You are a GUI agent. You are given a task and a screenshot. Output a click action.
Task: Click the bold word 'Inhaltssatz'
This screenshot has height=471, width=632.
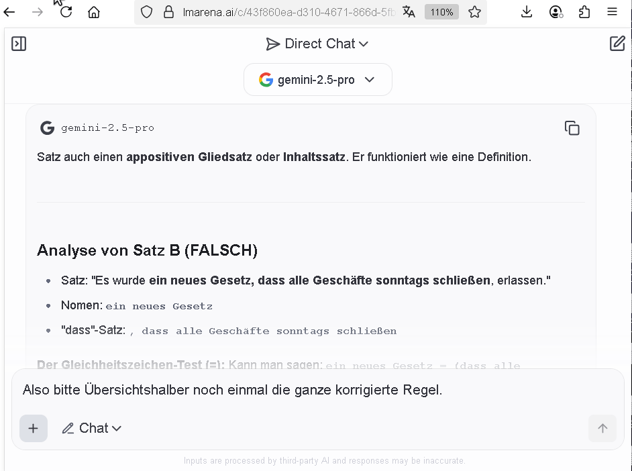314,157
